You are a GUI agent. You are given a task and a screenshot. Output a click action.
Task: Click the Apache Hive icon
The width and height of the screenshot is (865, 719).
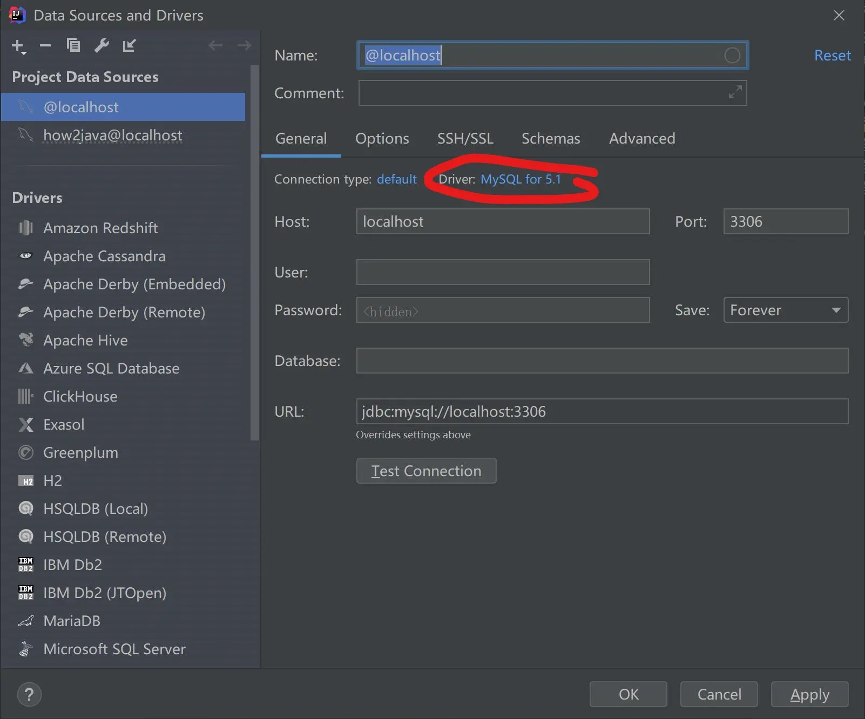click(x=26, y=340)
